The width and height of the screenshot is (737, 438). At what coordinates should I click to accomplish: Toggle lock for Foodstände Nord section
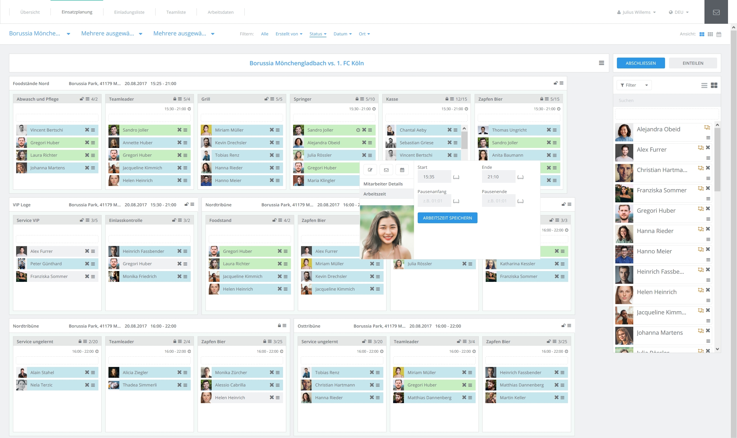point(555,83)
